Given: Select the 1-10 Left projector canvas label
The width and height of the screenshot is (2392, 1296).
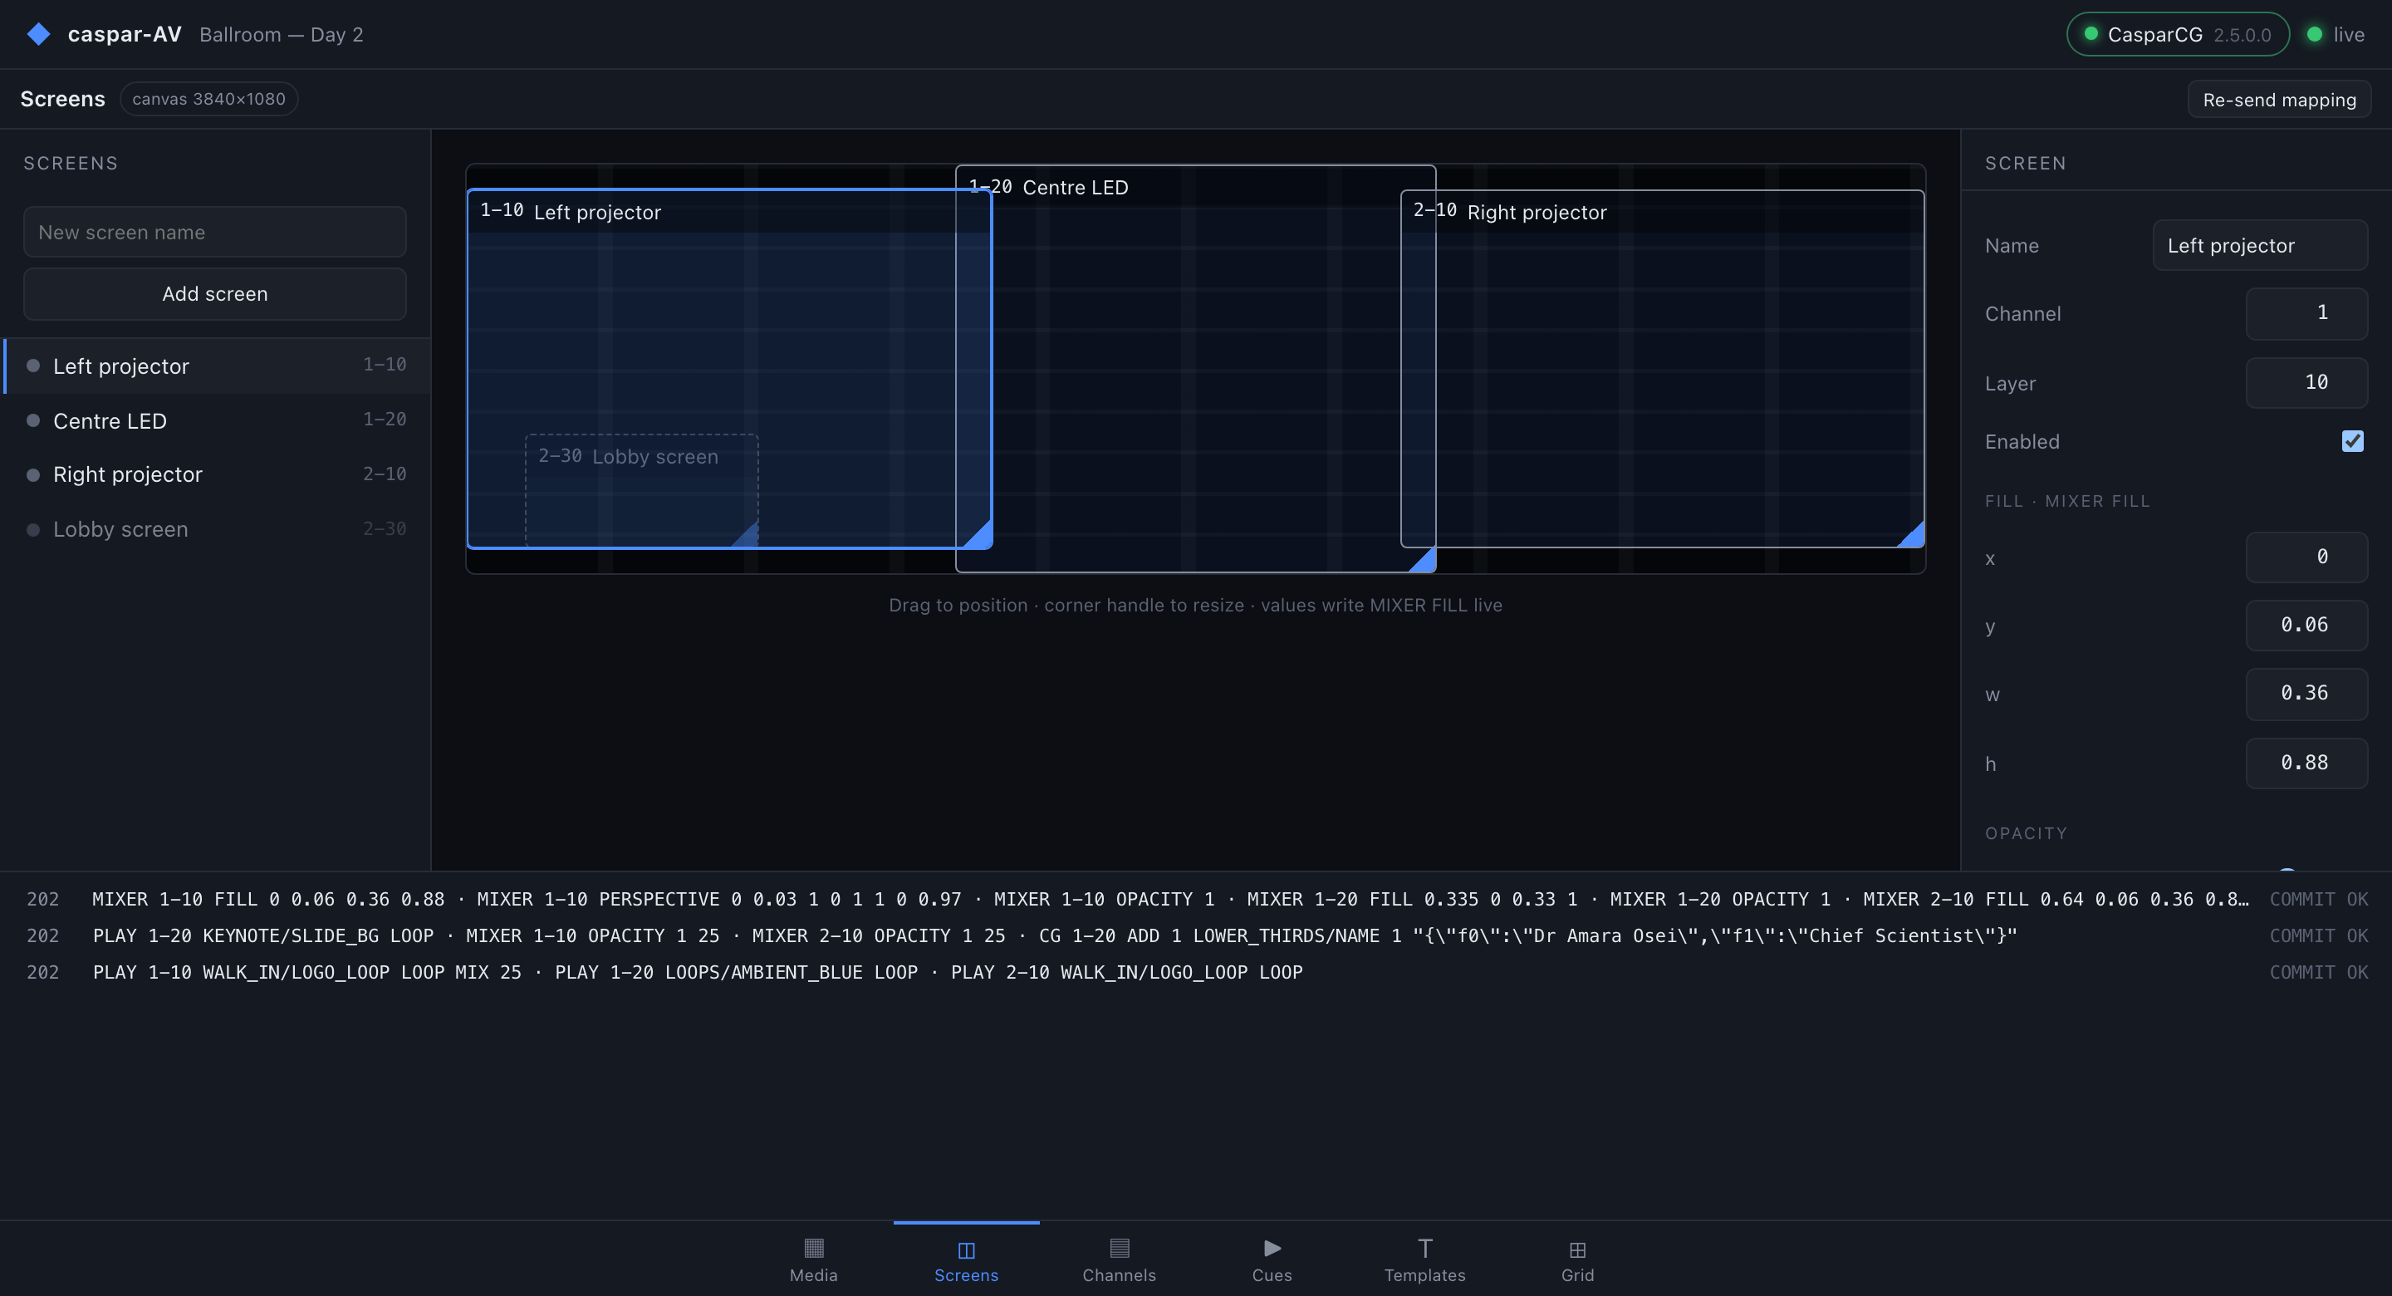Looking at the screenshot, I should (x=570, y=213).
